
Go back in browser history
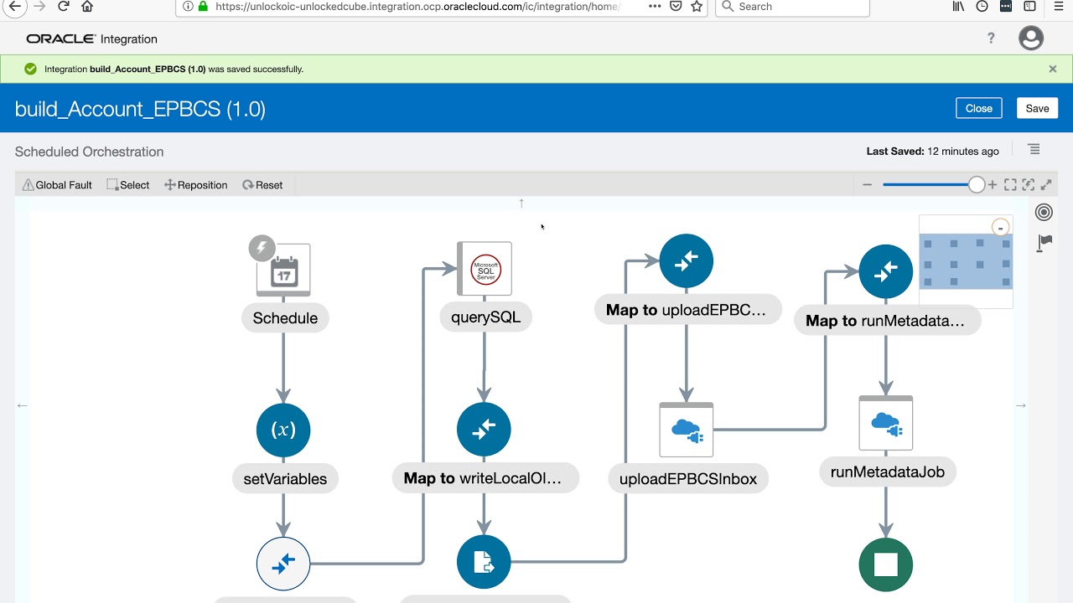[14, 6]
